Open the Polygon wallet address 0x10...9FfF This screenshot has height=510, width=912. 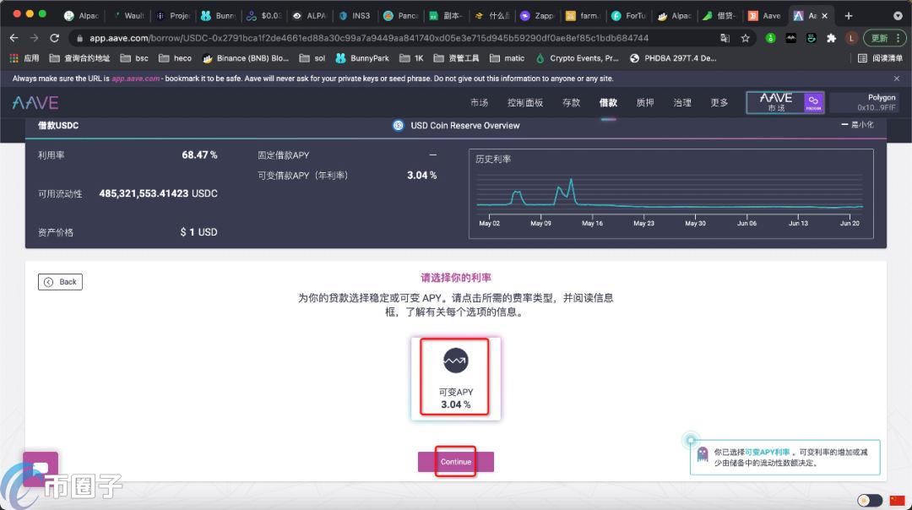click(865, 102)
